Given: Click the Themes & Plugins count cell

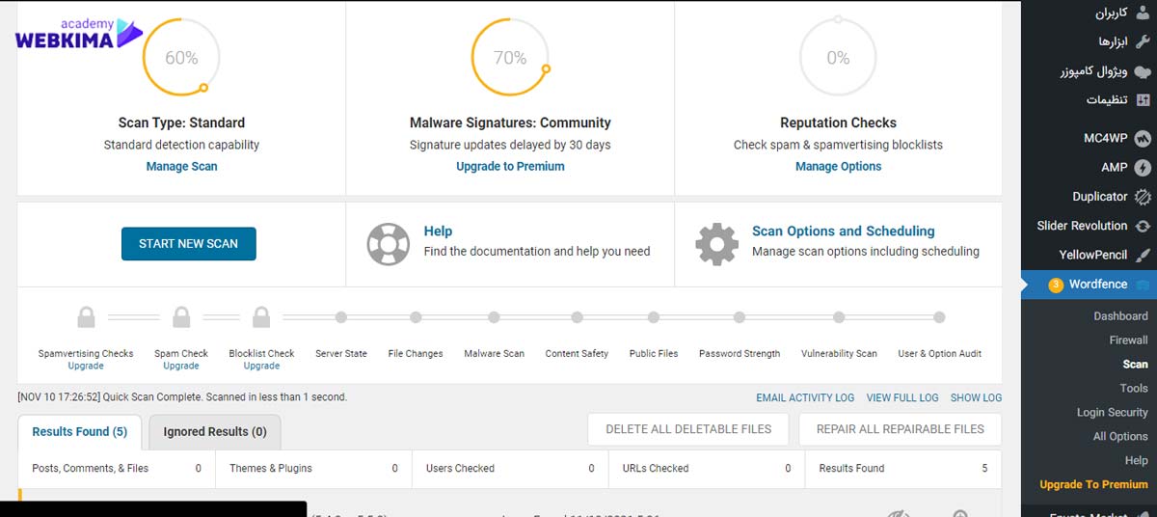Looking at the screenshot, I should pyautogui.click(x=313, y=468).
